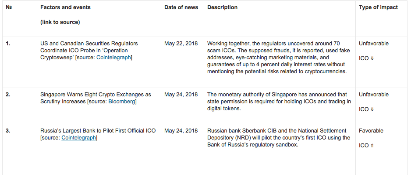
Task: Click the 'Date of news' column header
Action: coord(181,7)
